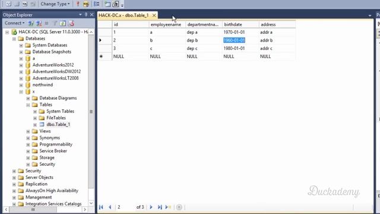Expand the AdventureWorks2012 database
The image size is (380, 214).
(21, 65)
